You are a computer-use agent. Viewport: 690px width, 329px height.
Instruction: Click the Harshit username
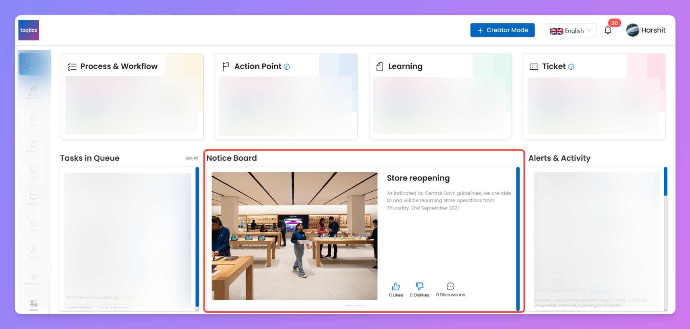(653, 30)
